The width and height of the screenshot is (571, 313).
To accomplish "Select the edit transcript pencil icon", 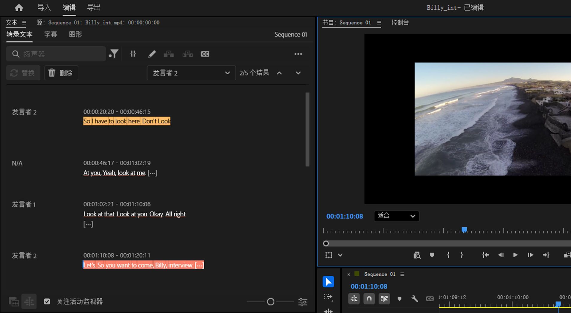I will 152,54.
